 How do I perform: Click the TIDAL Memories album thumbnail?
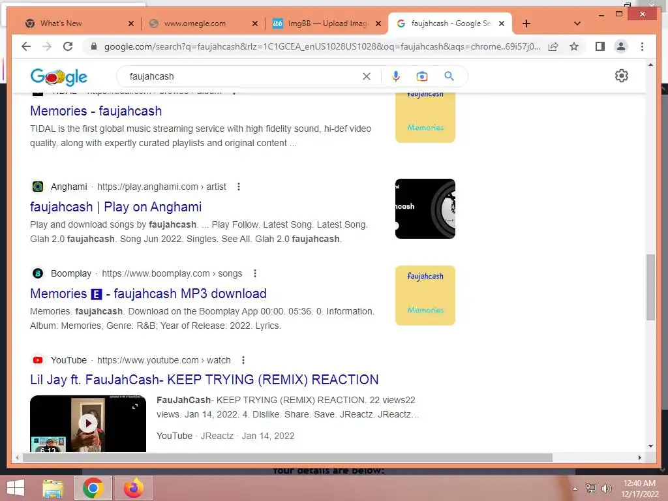pyautogui.click(x=425, y=117)
